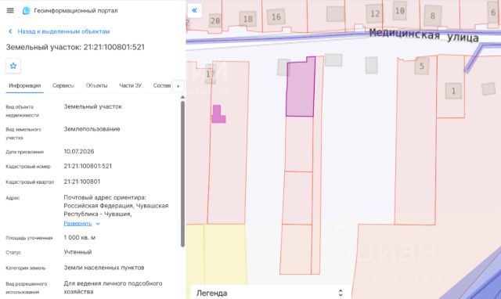
Task: Select building number 5 on map
Action: [x=422, y=66]
